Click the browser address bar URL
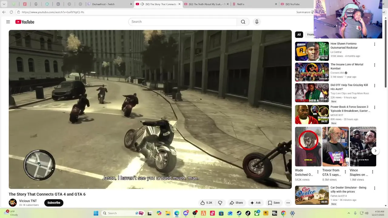The height and width of the screenshot is (218, 388). [53, 12]
